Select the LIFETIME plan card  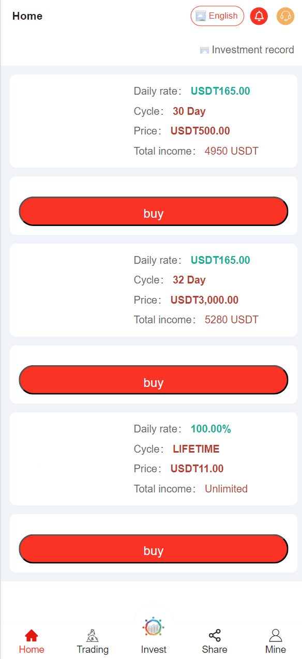[x=154, y=459]
